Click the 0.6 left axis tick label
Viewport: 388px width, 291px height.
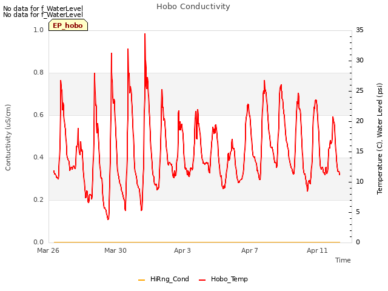[38, 115]
